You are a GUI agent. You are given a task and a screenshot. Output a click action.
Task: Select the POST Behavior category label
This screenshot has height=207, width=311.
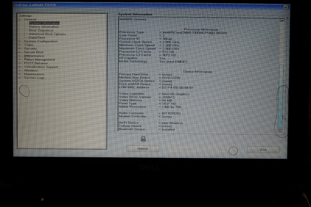36,63
